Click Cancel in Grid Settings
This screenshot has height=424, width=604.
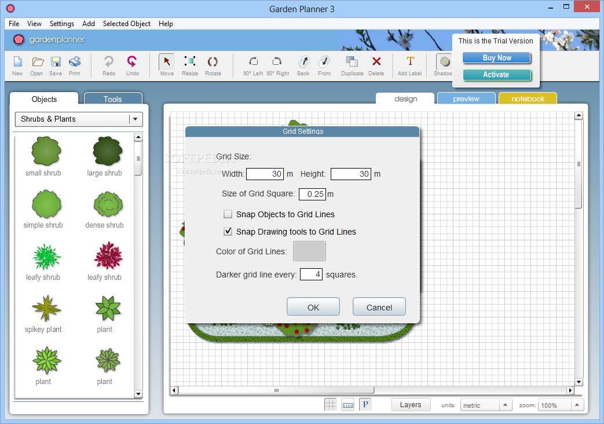click(379, 307)
